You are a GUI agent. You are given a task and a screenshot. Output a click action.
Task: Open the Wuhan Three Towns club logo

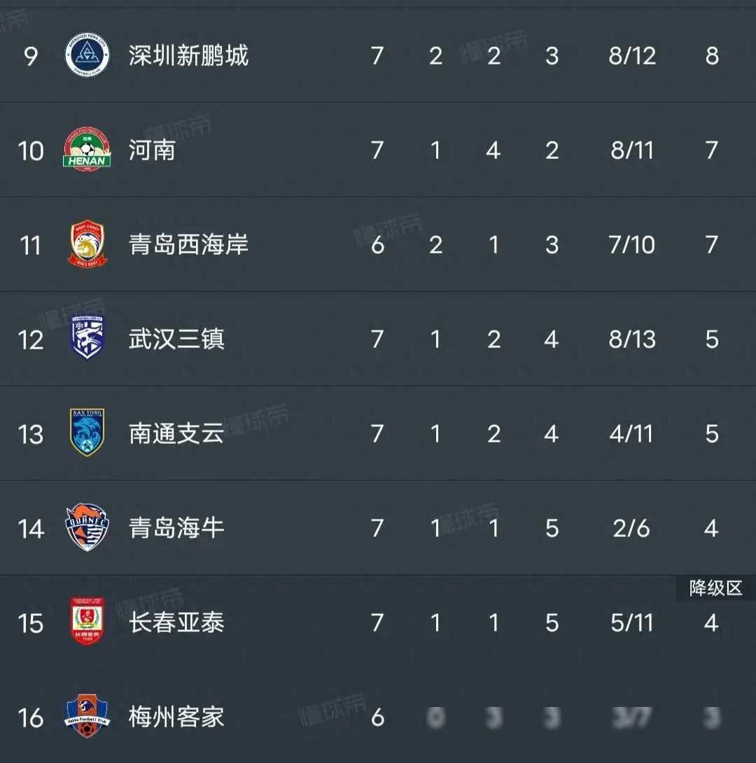(x=87, y=337)
